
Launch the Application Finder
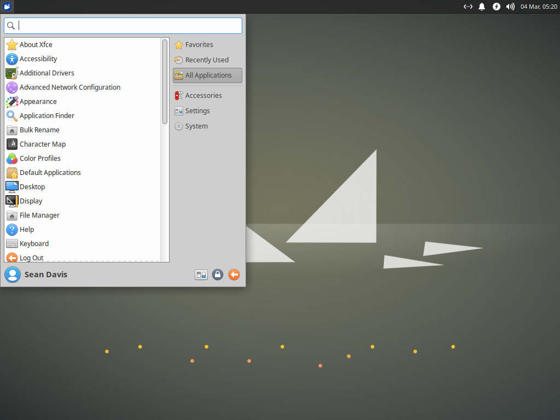[47, 115]
